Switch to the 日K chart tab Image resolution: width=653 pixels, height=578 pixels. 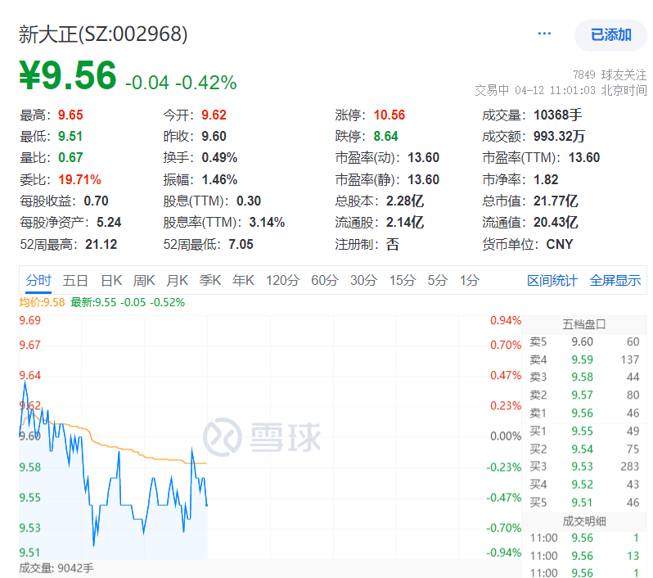click(x=111, y=281)
